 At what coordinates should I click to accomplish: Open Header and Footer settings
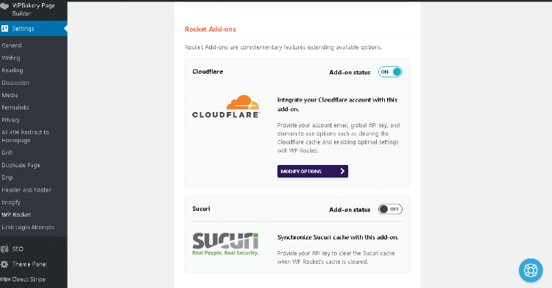click(26, 190)
